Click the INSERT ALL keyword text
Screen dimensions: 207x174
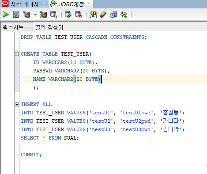(36, 104)
